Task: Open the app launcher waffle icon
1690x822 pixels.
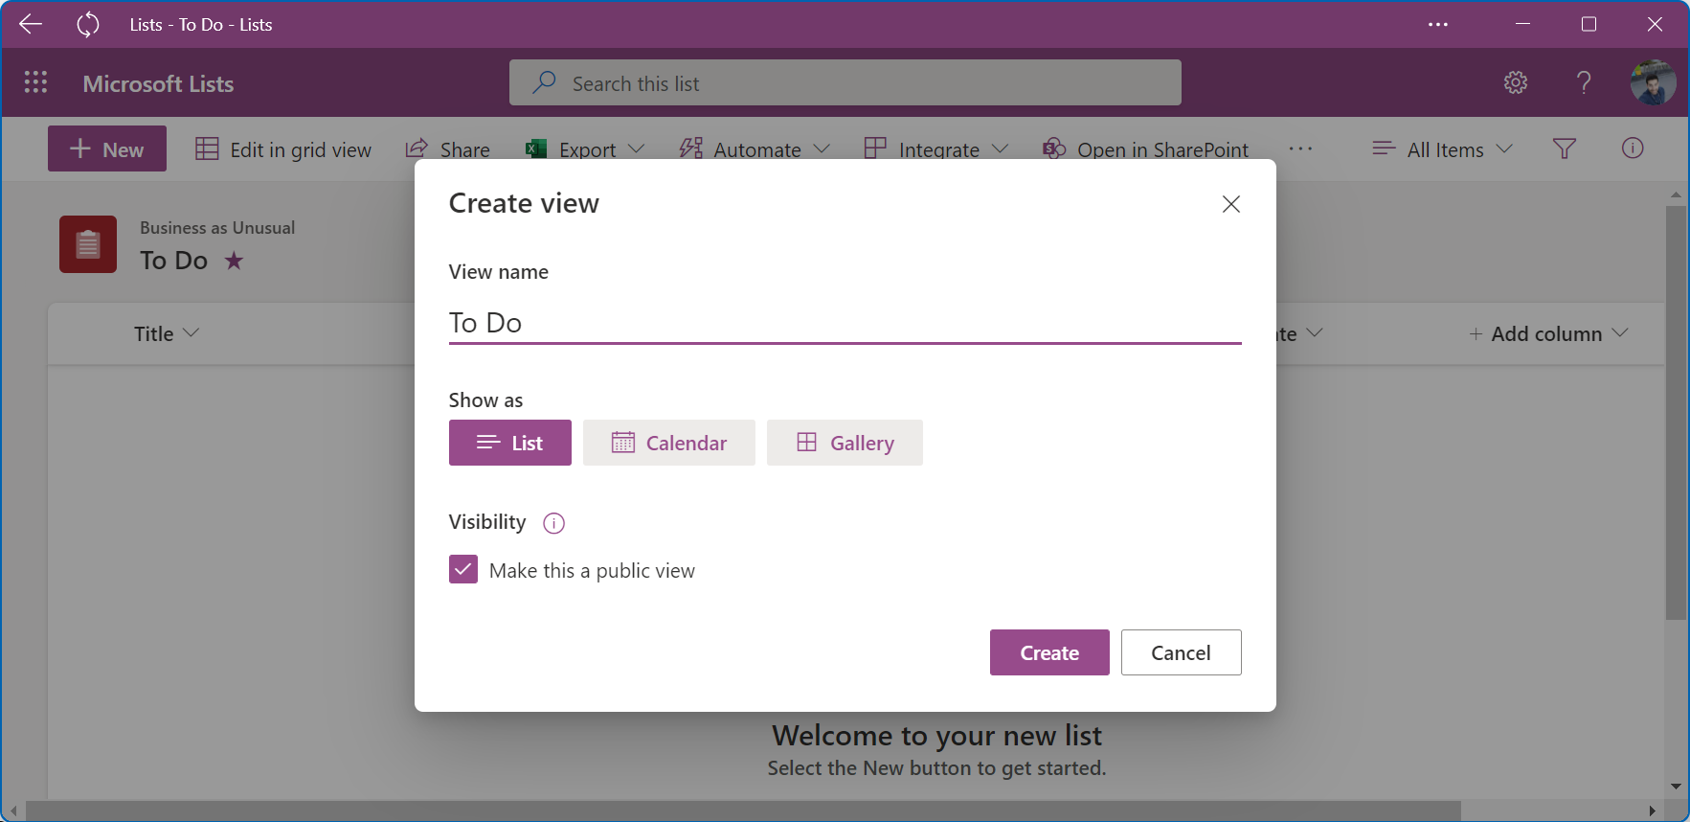Action: click(x=35, y=83)
